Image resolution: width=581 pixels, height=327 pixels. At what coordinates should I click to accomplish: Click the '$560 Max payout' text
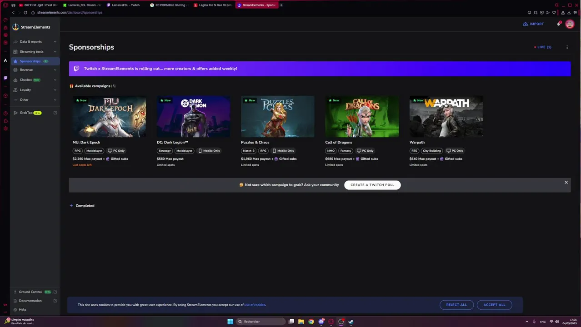click(x=170, y=159)
